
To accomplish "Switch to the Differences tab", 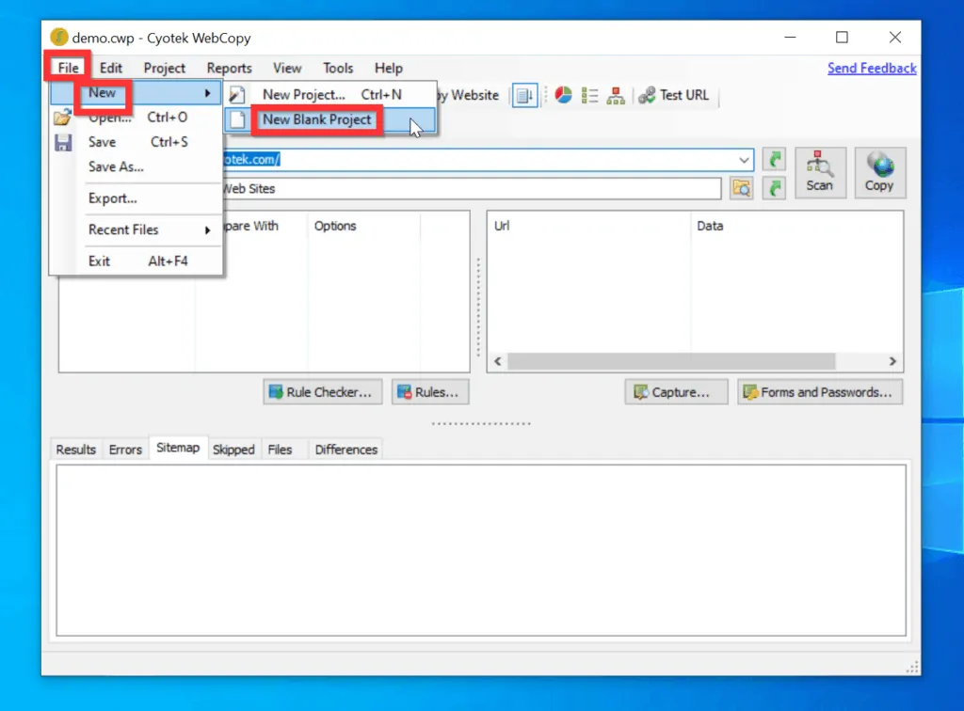I will click(346, 450).
